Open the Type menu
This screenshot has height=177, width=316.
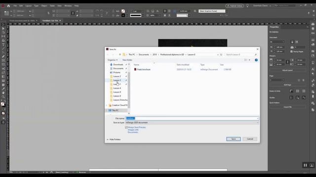click(36, 6)
